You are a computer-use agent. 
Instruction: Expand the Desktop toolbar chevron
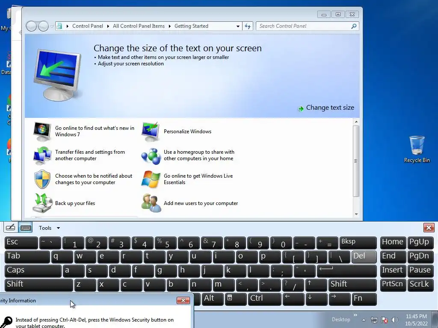point(355,315)
